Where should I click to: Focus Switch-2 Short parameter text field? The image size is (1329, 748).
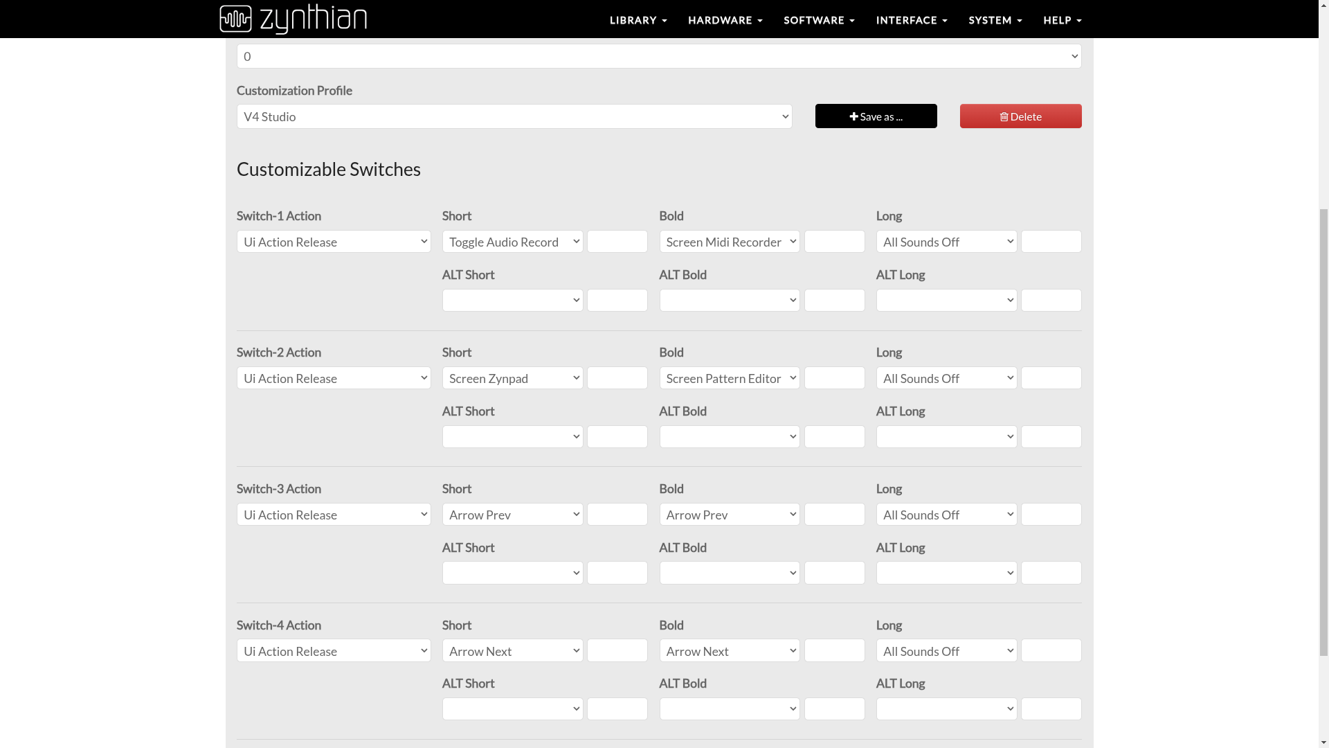[x=617, y=378]
